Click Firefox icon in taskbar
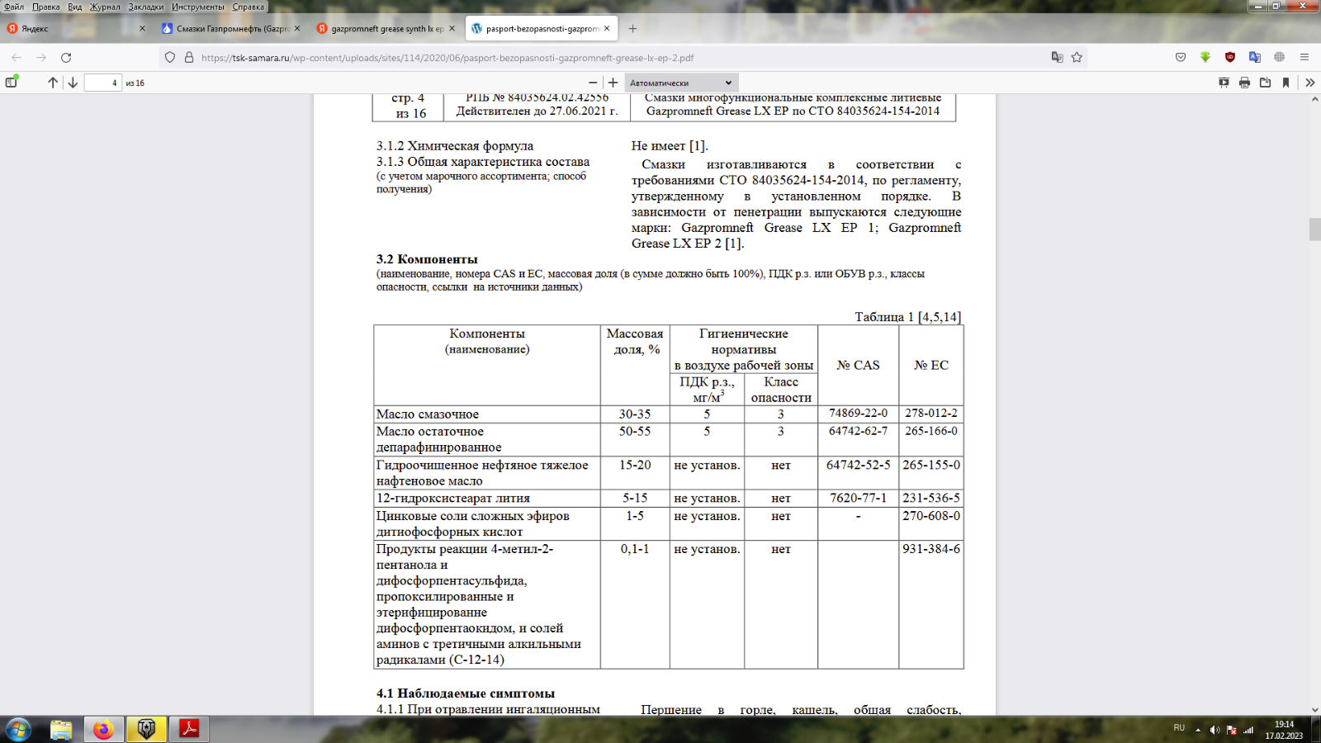This screenshot has height=743, width=1321. [103, 729]
